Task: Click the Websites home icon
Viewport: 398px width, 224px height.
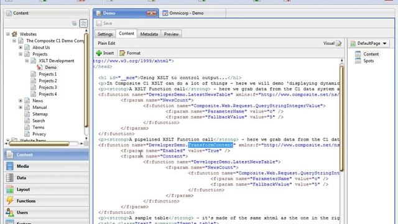Action: (14, 34)
